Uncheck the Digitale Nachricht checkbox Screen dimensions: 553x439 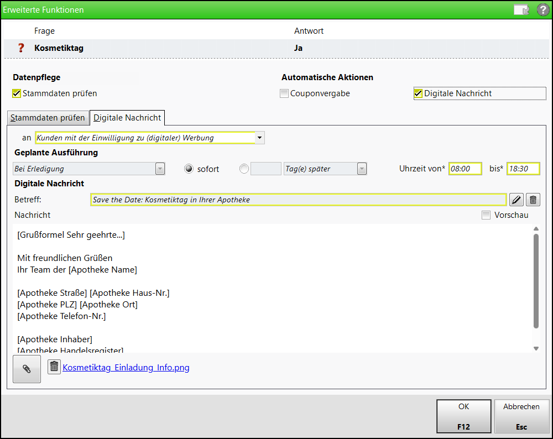tap(418, 93)
